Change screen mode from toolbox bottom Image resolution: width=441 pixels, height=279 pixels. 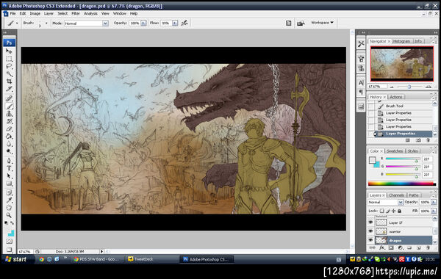[x=9, y=250]
